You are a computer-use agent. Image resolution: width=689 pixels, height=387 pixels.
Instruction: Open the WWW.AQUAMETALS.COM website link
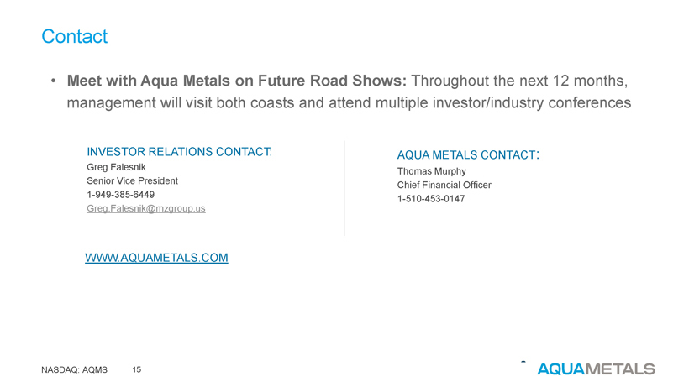[156, 258]
